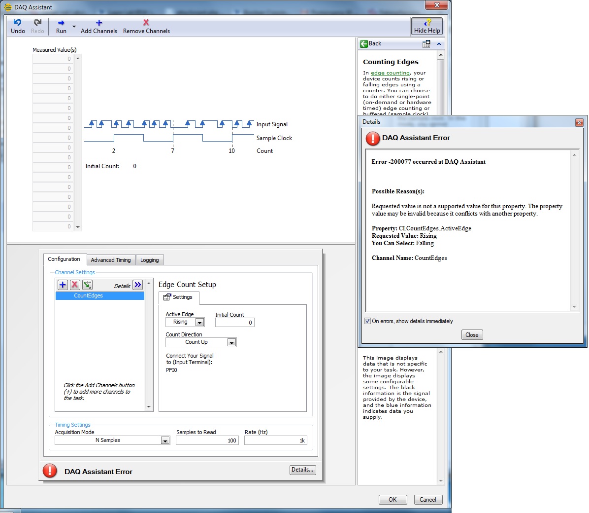Click channel list scroll-up arrow
This screenshot has width=589, height=513.
(149, 283)
